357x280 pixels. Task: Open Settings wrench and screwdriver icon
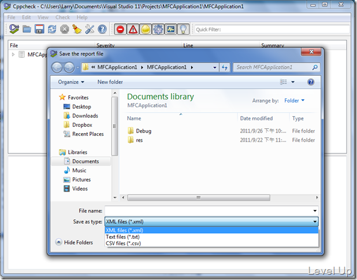tap(90, 29)
